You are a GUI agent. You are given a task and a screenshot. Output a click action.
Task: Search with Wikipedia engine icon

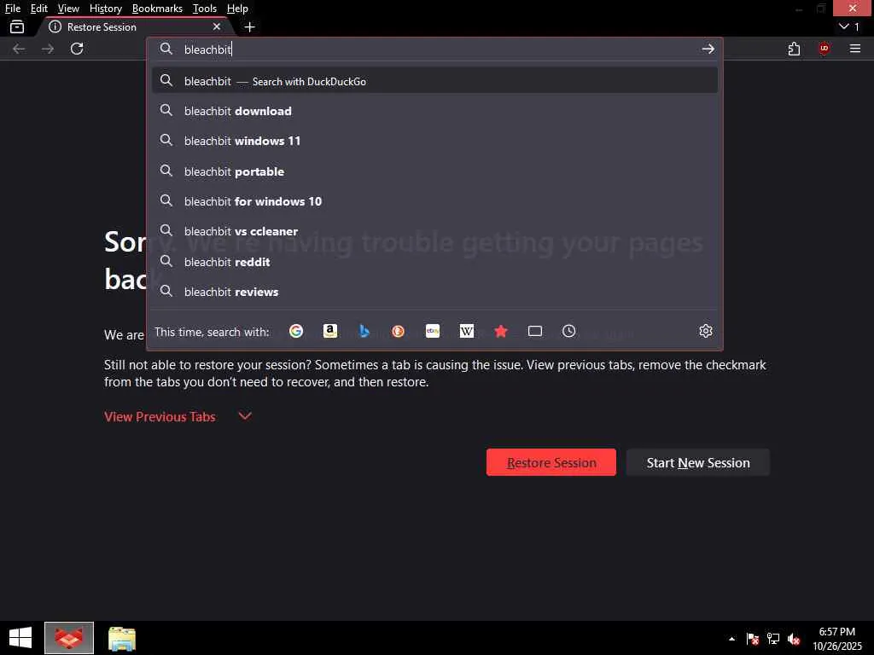[x=467, y=332]
